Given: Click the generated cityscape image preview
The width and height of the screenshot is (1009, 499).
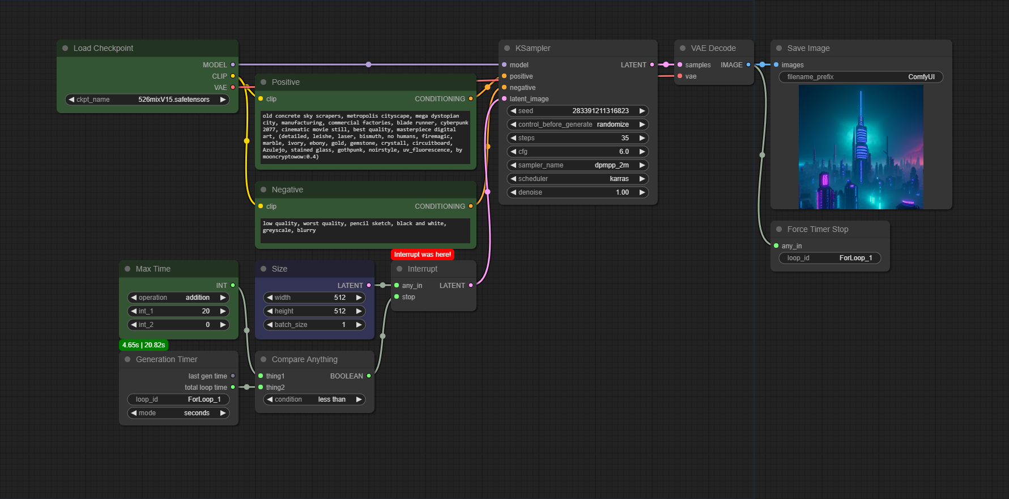Looking at the screenshot, I should [x=861, y=147].
